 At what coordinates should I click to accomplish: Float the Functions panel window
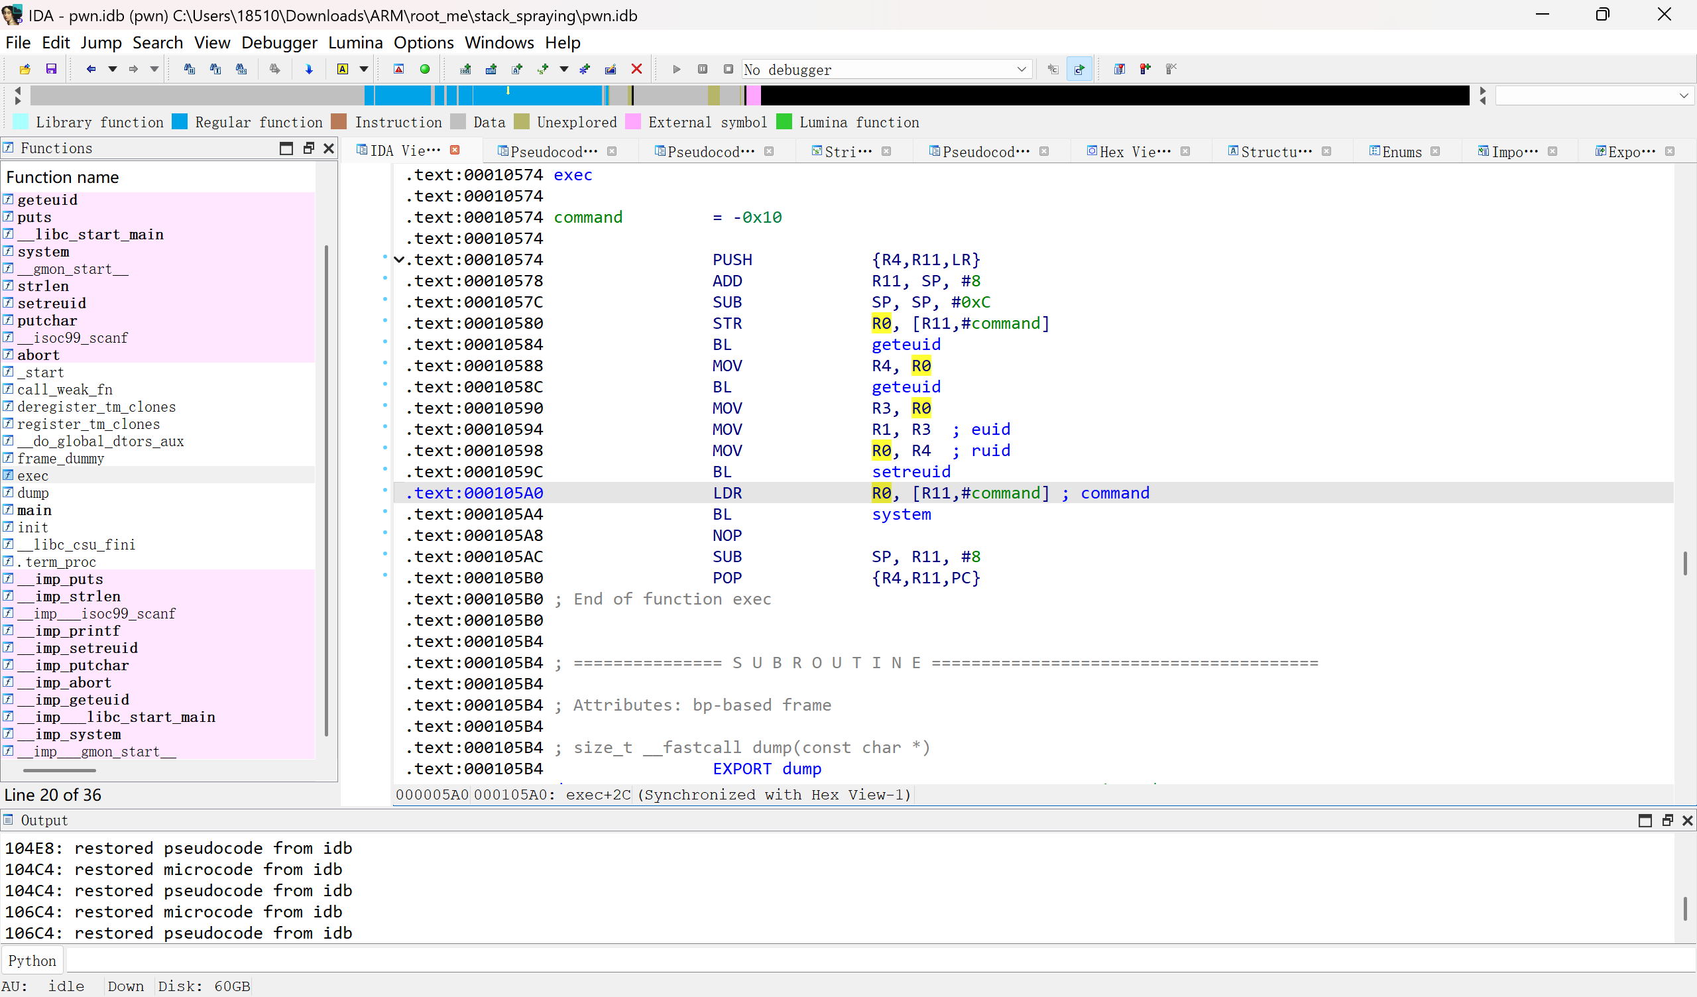pos(308,148)
